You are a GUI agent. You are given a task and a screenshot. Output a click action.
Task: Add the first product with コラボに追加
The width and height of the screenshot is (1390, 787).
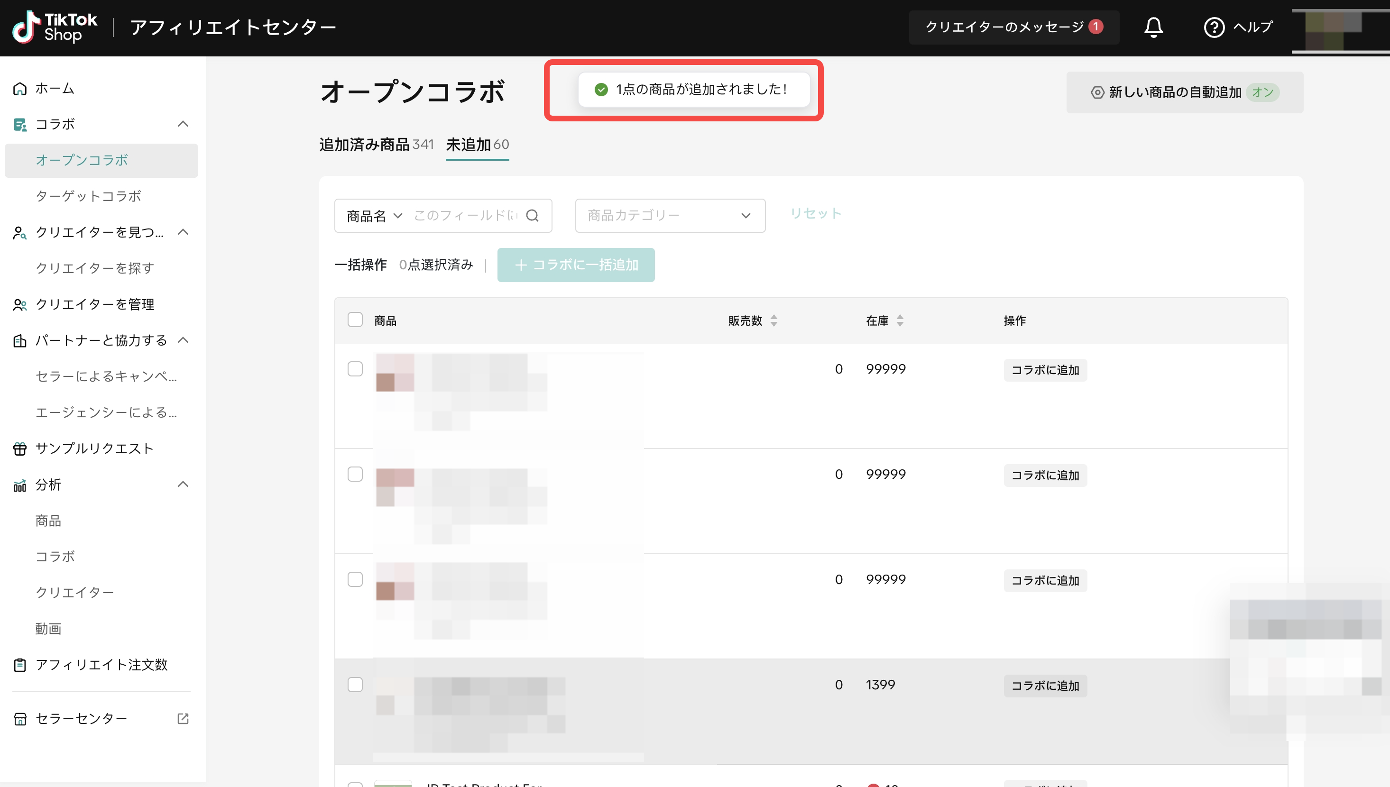pyautogui.click(x=1045, y=370)
